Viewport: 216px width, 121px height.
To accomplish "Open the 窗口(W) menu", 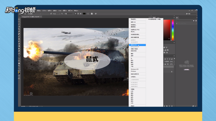I will [70, 11].
